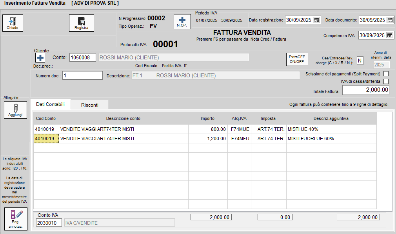Open calendar for Data documento
The width and height of the screenshot is (396, 234).
coord(390,20)
